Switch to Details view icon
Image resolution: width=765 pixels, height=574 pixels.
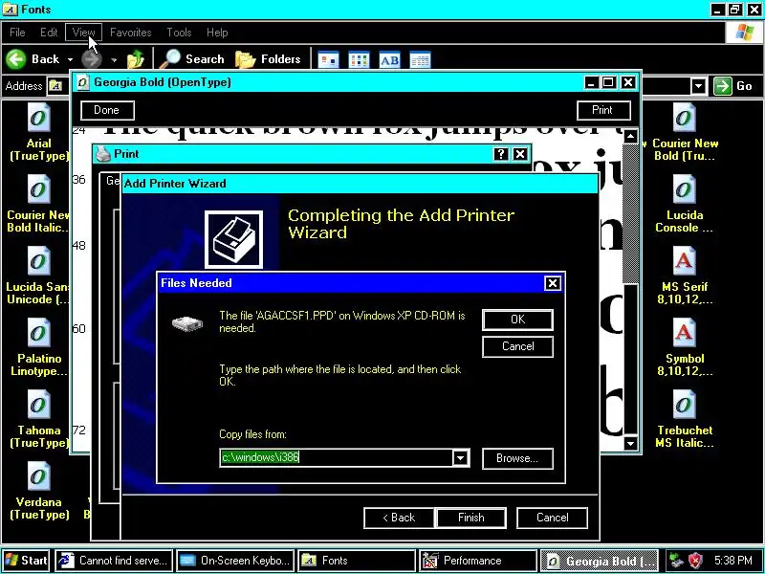pyautogui.click(x=420, y=59)
